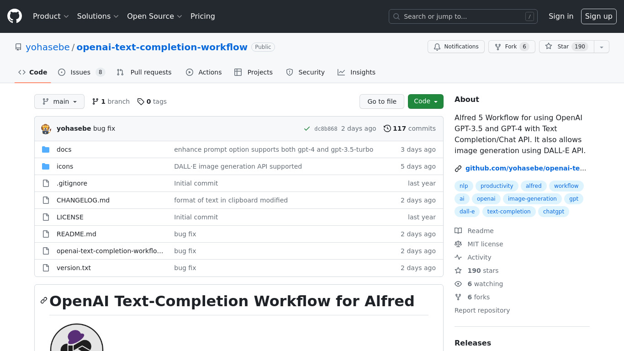View the 1 branch link
The height and width of the screenshot is (351, 624).
111,101
